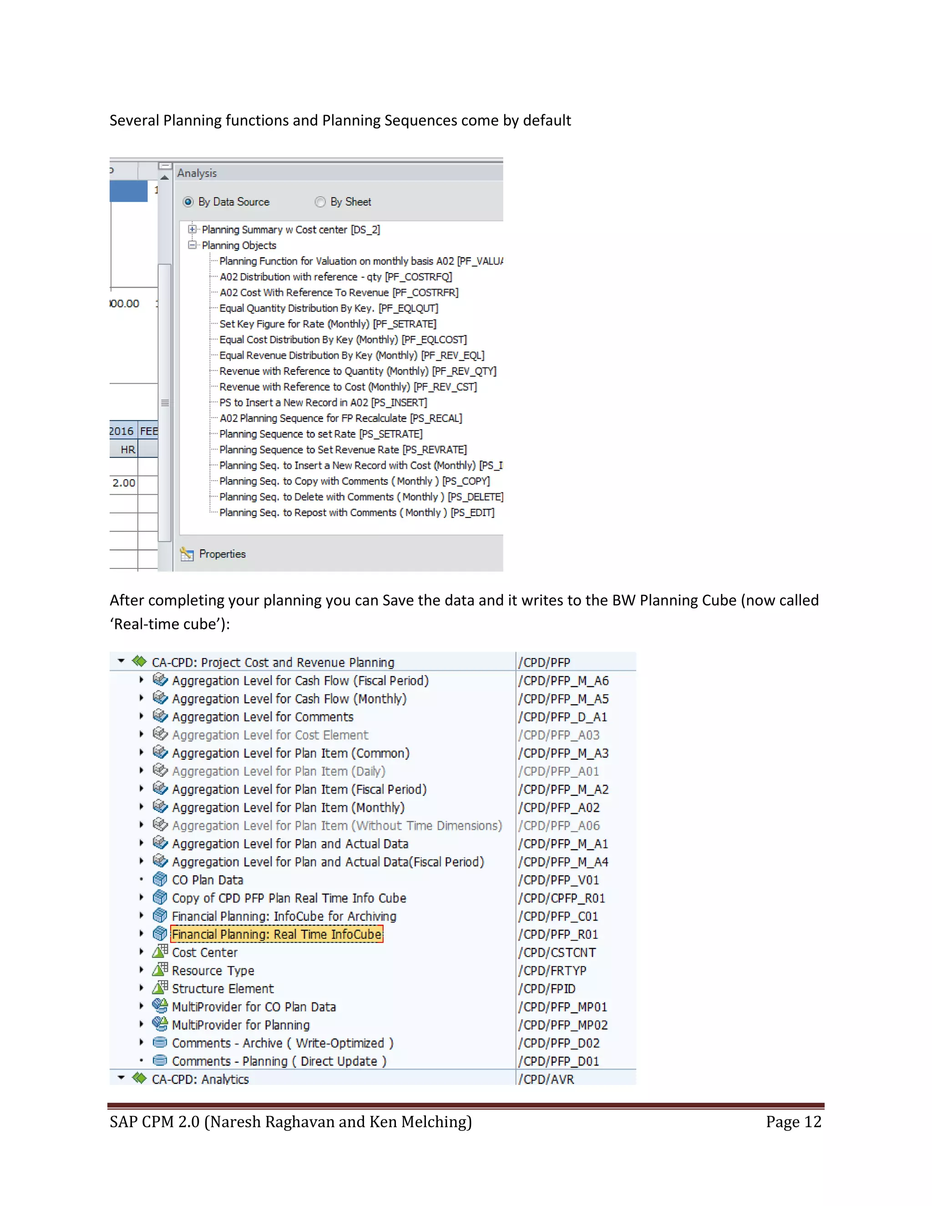Select Revenue with Reference to Quantity item
This screenshot has width=932, height=1206.
tap(358, 371)
